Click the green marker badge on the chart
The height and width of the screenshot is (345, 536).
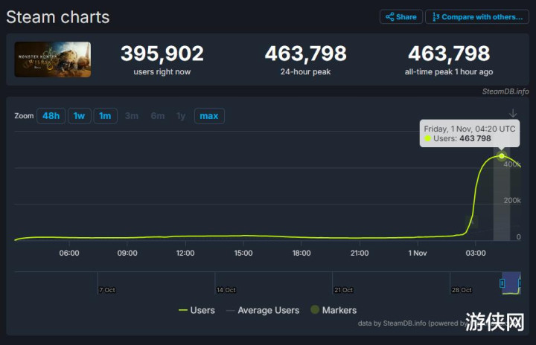coord(471,222)
